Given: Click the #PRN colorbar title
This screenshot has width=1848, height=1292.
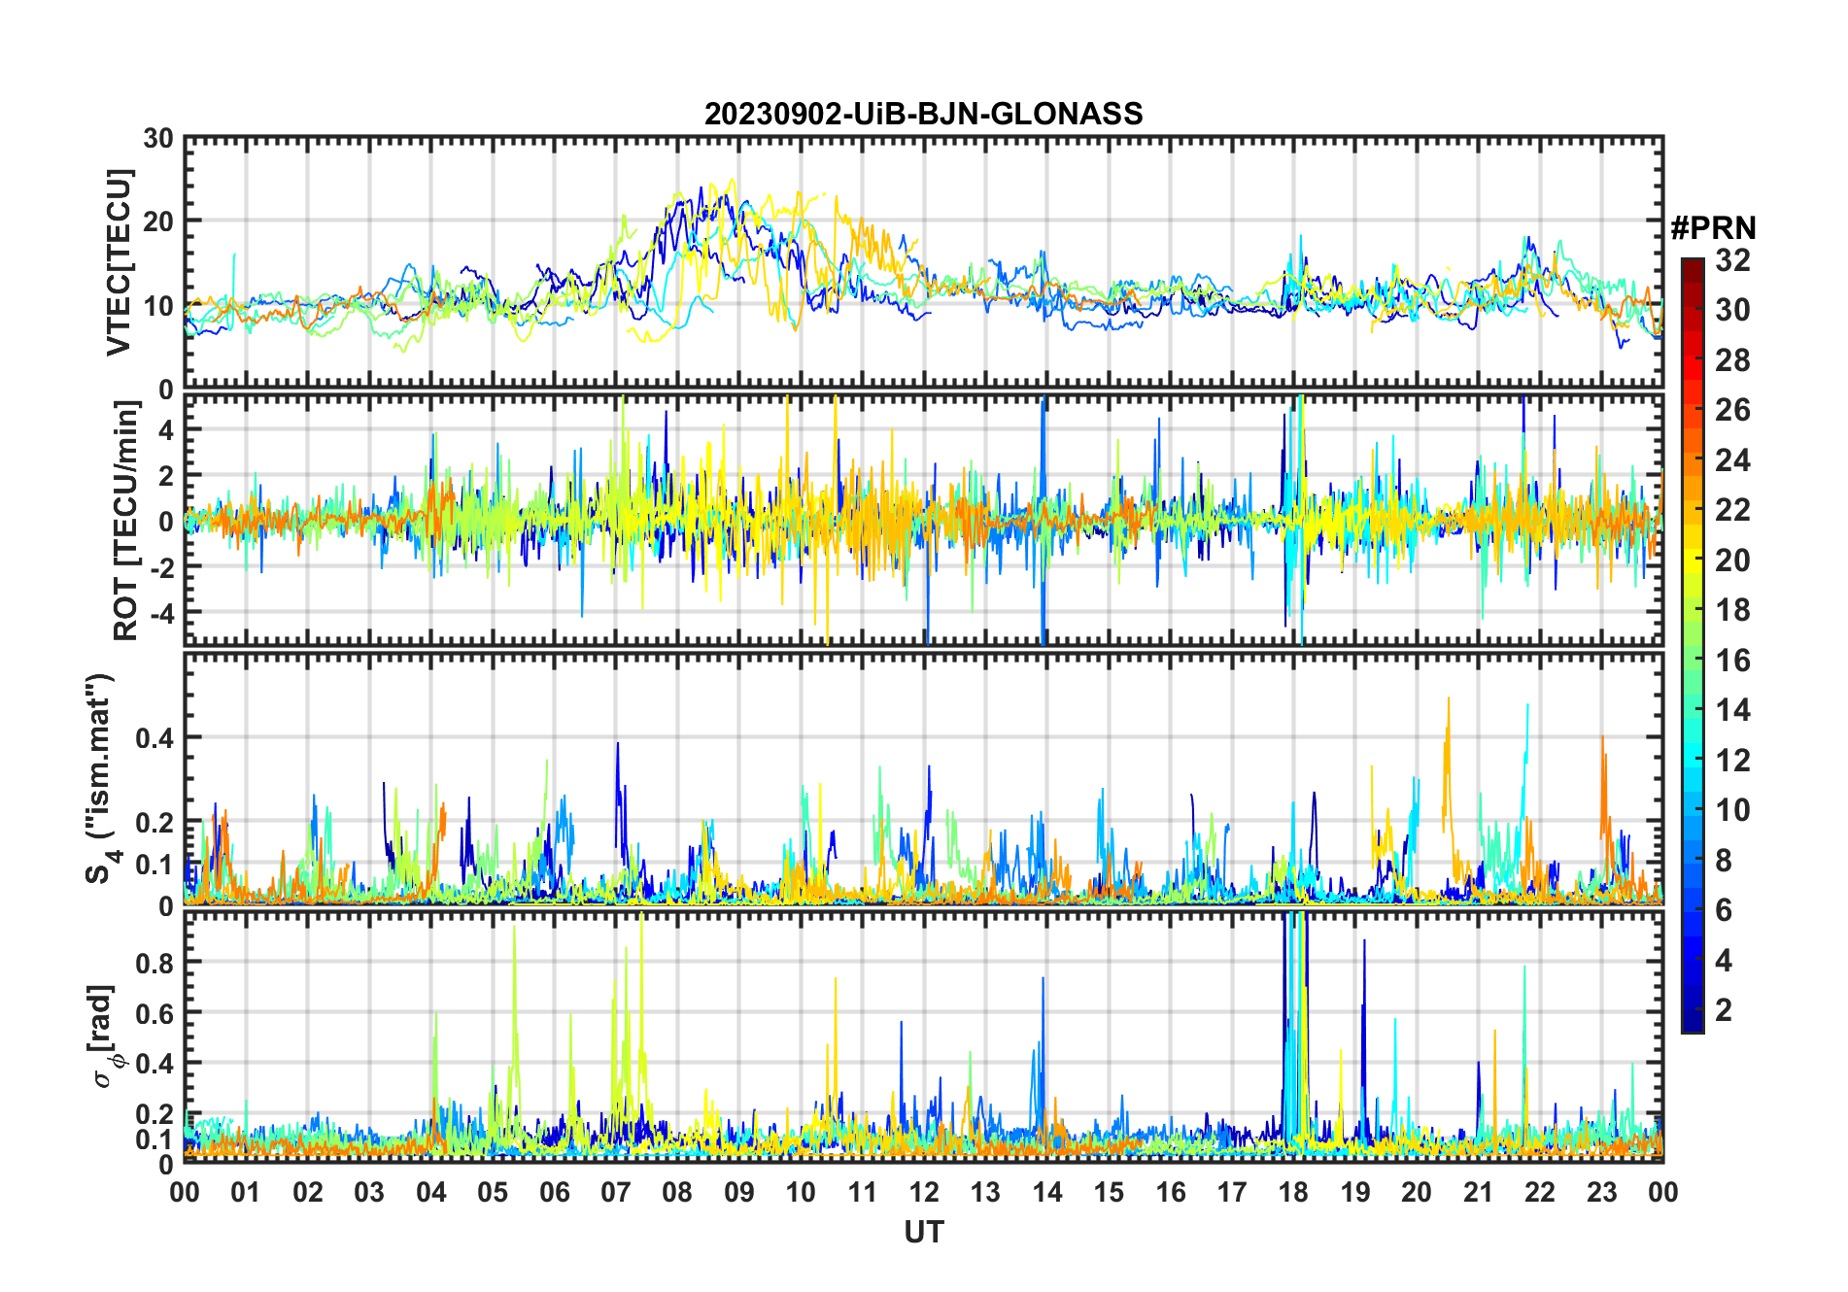Looking at the screenshot, I should click(x=1713, y=228).
